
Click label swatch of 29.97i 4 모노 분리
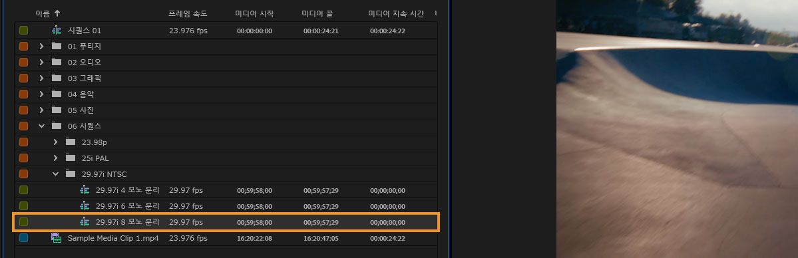23,190
